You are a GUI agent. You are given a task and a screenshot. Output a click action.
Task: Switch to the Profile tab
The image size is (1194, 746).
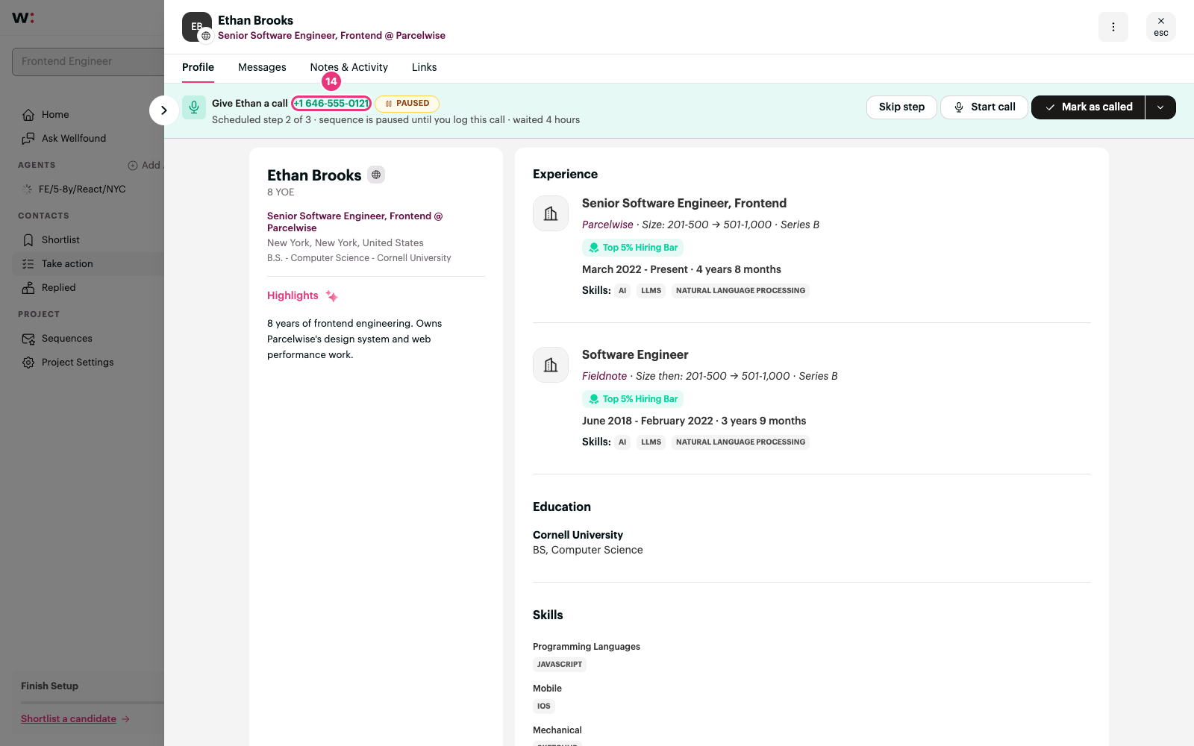coord(198,67)
